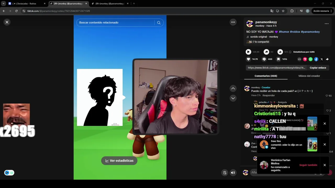Like the video with the heart icon
Image resolution: width=335 pixels, height=188 pixels.
[249, 59]
